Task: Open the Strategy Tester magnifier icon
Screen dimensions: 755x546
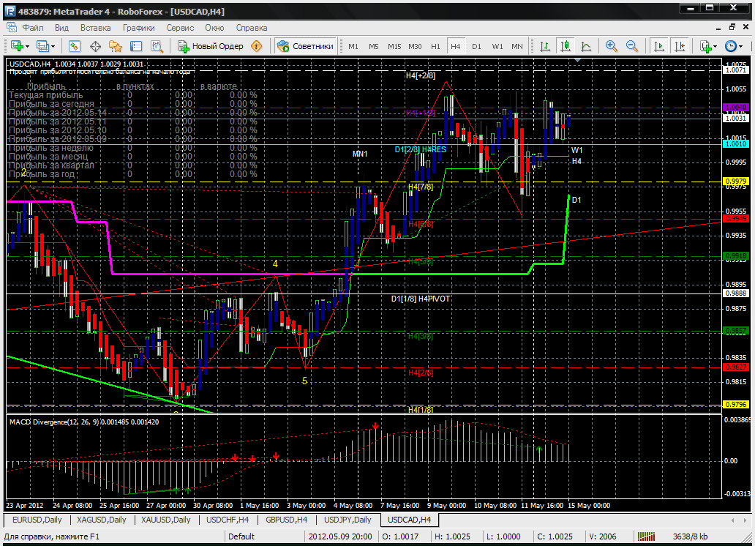Action: [x=157, y=46]
